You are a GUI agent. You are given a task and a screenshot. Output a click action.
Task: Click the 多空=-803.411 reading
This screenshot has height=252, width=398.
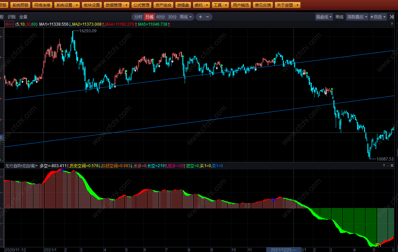coord(53,166)
